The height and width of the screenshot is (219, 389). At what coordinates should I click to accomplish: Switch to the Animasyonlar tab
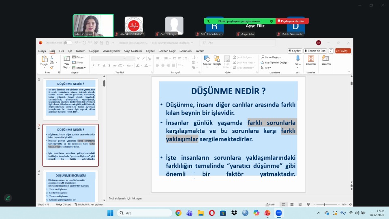pyautogui.click(x=111, y=51)
